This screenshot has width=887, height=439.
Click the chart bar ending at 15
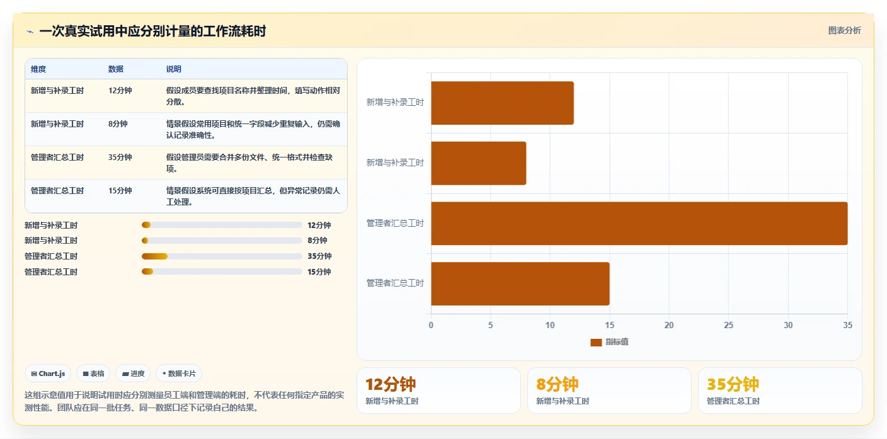pos(520,283)
